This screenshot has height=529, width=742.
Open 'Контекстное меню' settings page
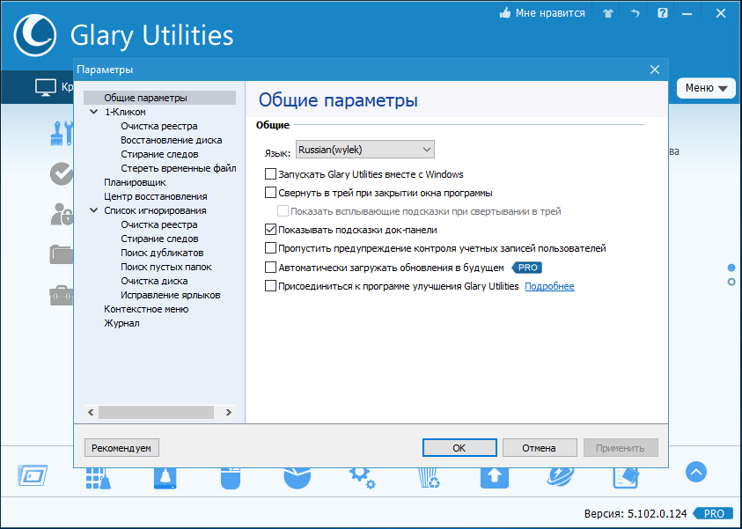click(x=146, y=309)
